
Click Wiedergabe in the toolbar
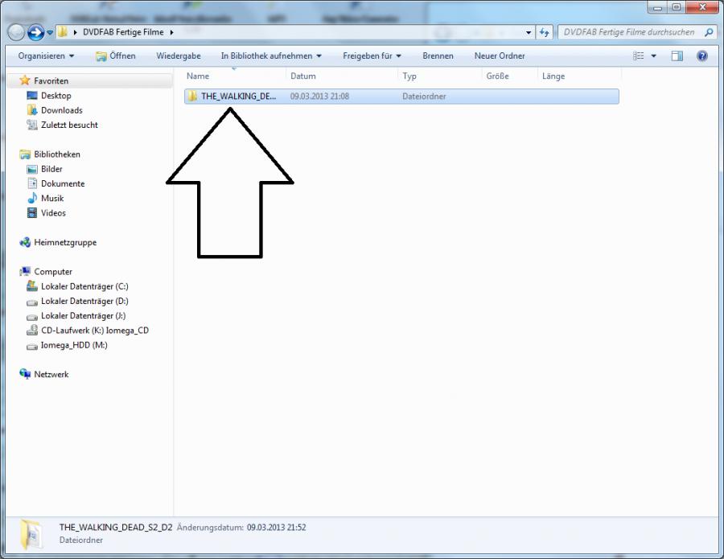pyautogui.click(x=179, y=55)
